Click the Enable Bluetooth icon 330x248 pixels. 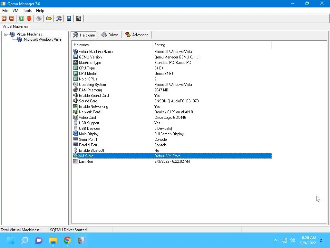[75, 150]
